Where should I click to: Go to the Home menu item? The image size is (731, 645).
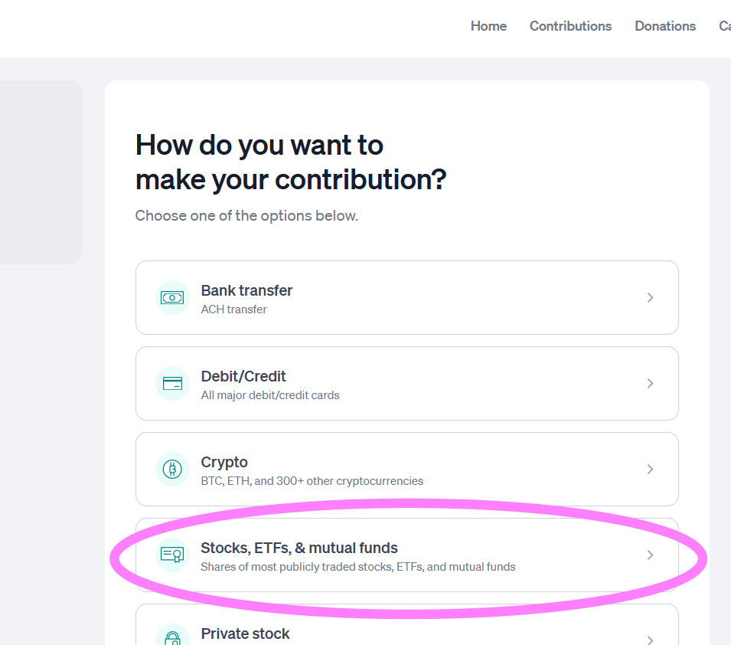[x=488, y=26]
